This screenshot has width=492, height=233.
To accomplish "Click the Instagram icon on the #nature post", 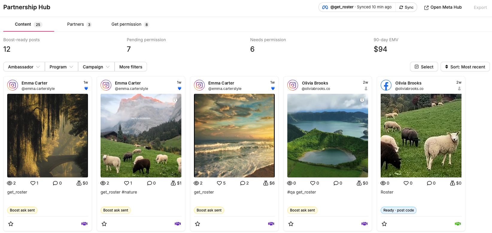I will (106, 85).
